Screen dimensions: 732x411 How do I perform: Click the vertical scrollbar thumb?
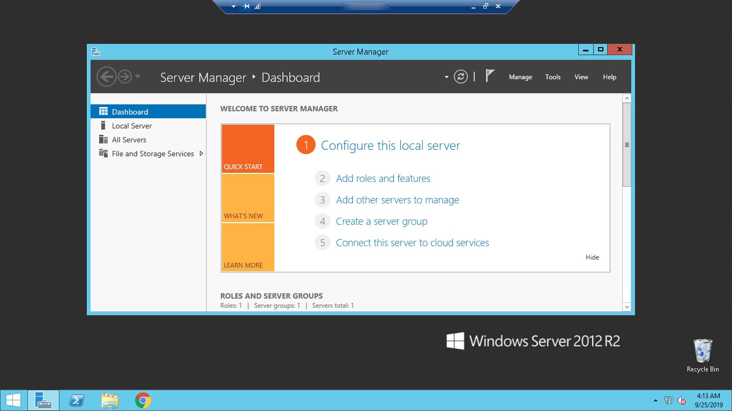[x=627, y=144]
